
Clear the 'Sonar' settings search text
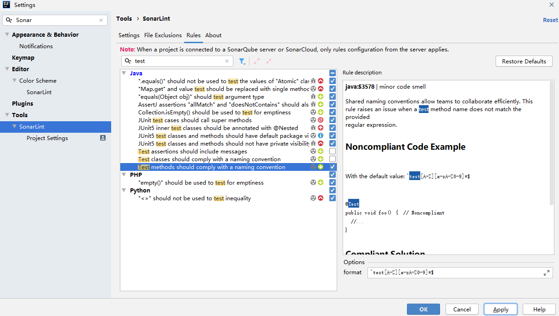(x=101, y=20)
